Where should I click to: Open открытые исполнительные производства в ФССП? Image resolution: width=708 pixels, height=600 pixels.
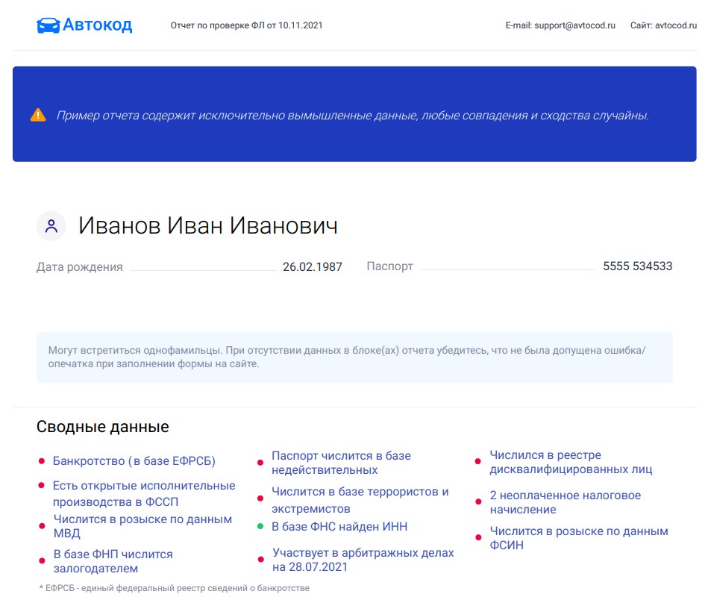pyautogui.click(x=143, y=494)
